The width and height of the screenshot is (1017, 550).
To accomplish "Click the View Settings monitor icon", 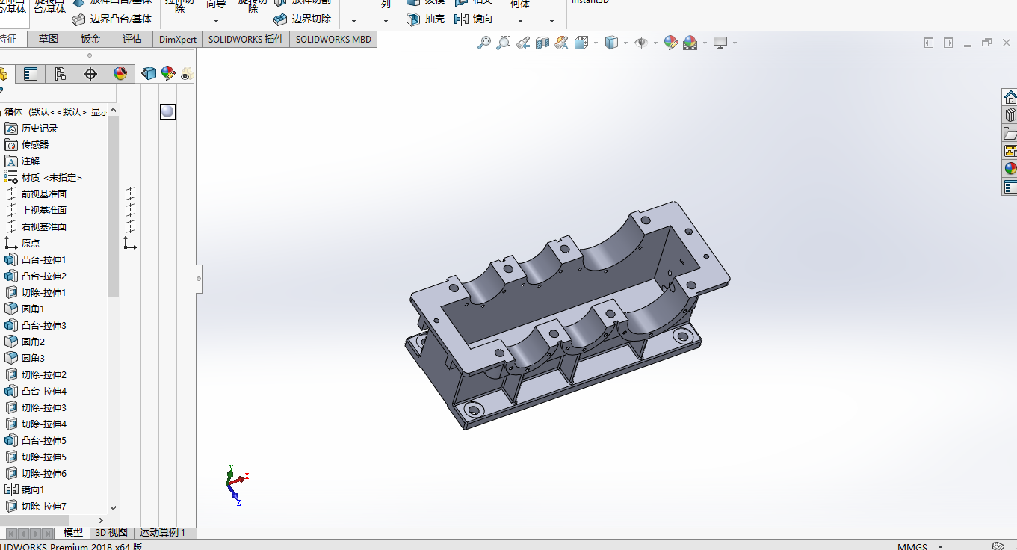I will pyautogui.click(x=720, y=43).
